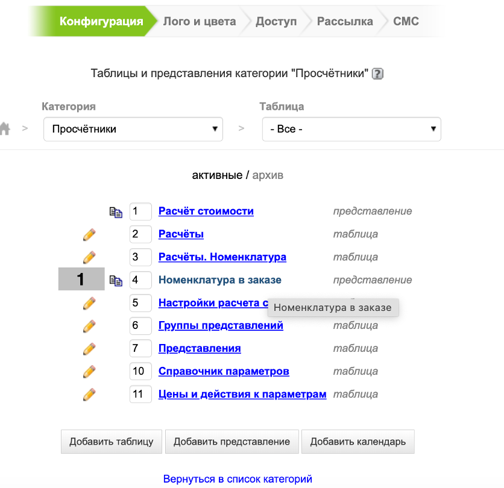Click the order number field containing 10
The height and width of the screenshot is (488, 504).
point(140,371)
